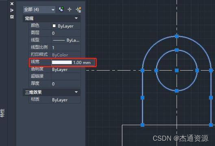Edit the 厚度 value field

66,84
